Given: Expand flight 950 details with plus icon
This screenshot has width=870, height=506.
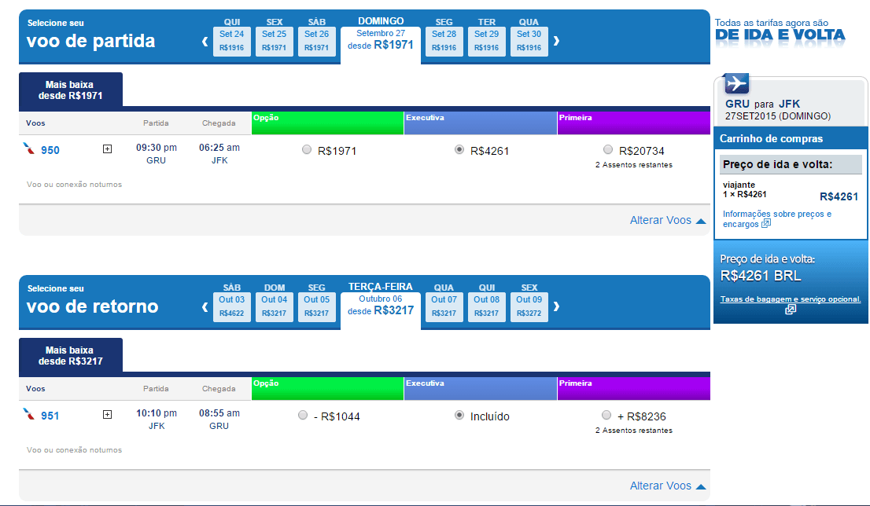Looking at the screenshot, I should [108, 149].
